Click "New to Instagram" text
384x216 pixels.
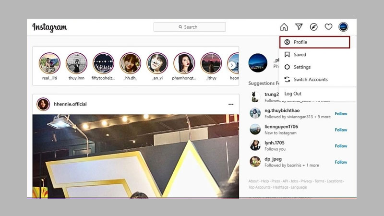coord(280,133)
